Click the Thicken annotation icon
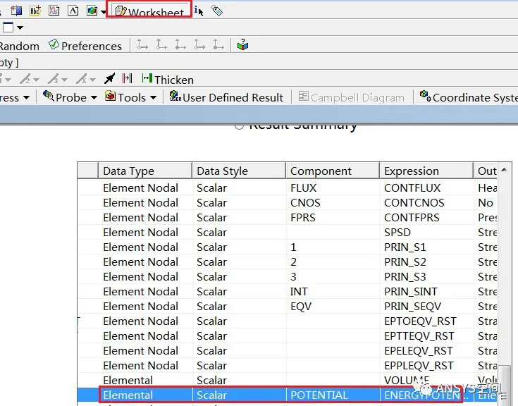The image size is (518, 406). pos(147,79)
